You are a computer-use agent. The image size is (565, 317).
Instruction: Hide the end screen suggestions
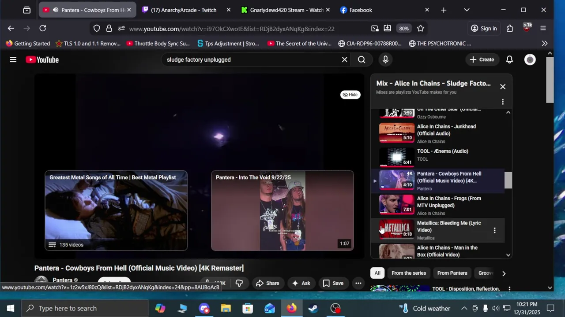click(x=350, y=95)
